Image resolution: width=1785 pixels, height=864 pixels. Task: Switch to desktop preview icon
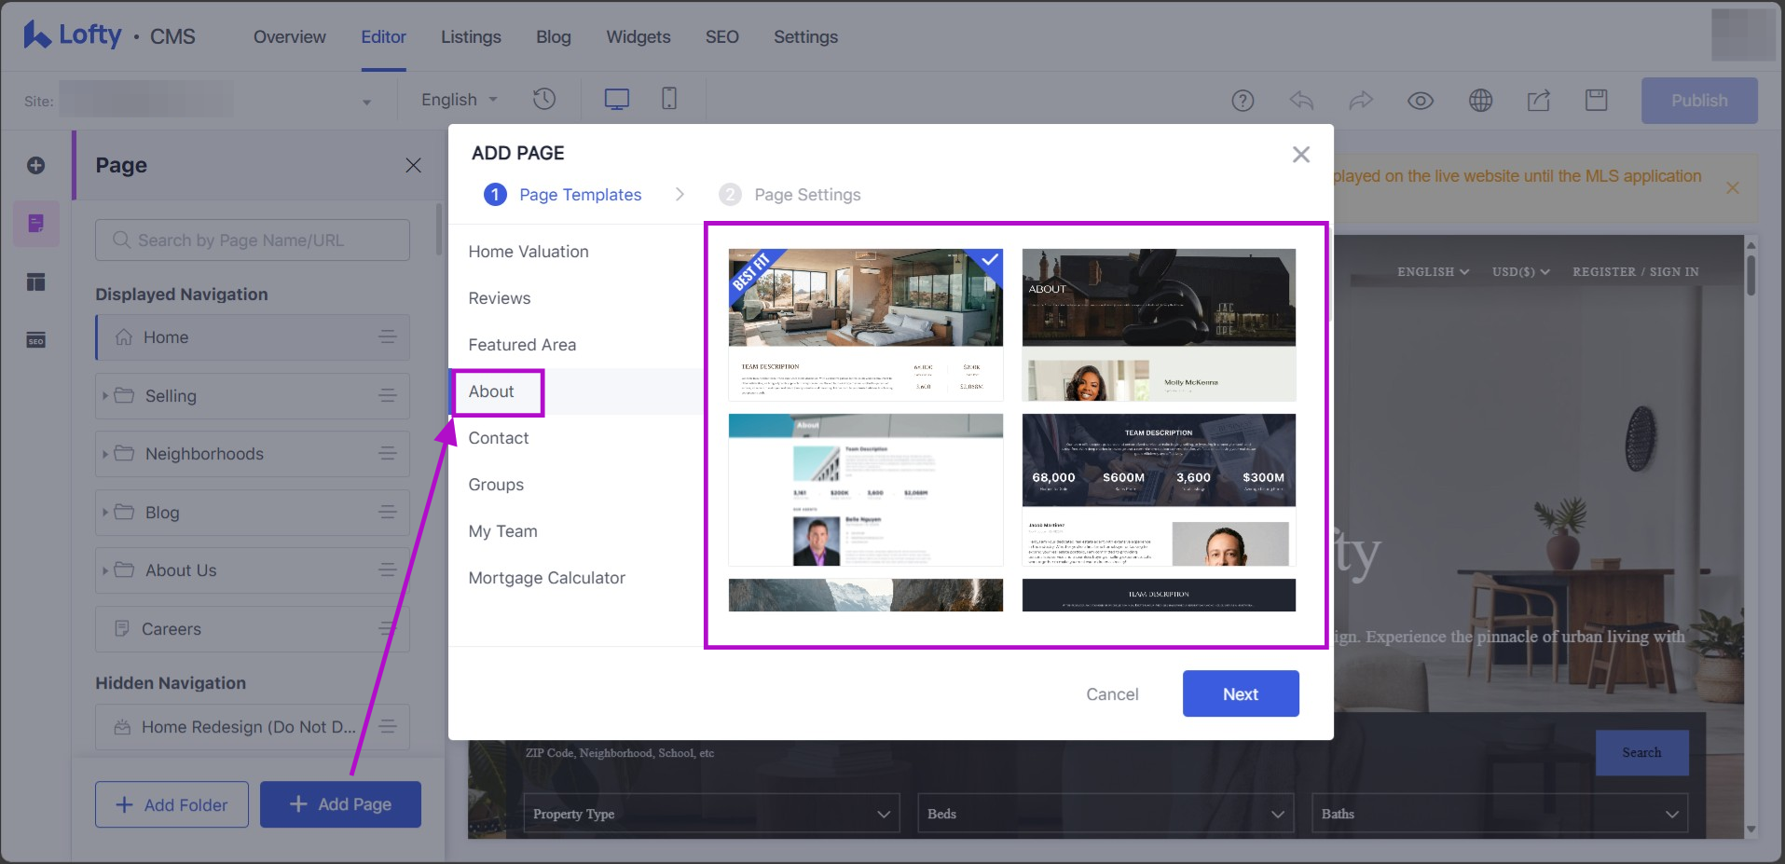pos(616,99)
